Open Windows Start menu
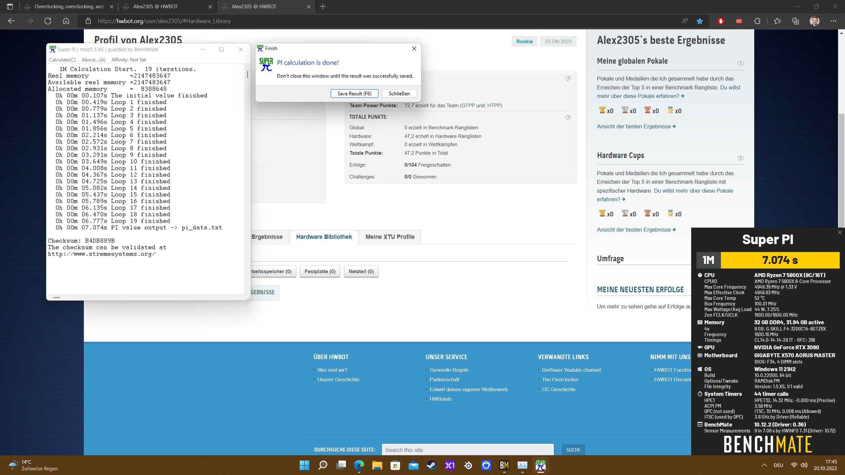The image size is (845, 475). (x=304, y=465)
